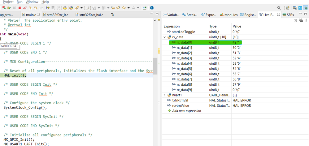Viewport: 309px width, 146px height.
Task: Open the Expressions view tab
Action: (x=209, y=15)
